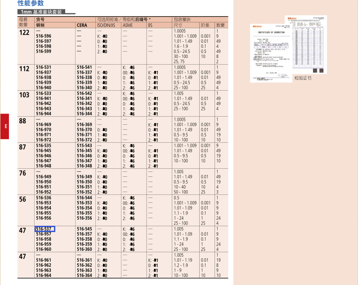Select CERA part number 516-372
The width and height of the screenshot is (358, 285).
pyautogui.click(x=85, y=140)
